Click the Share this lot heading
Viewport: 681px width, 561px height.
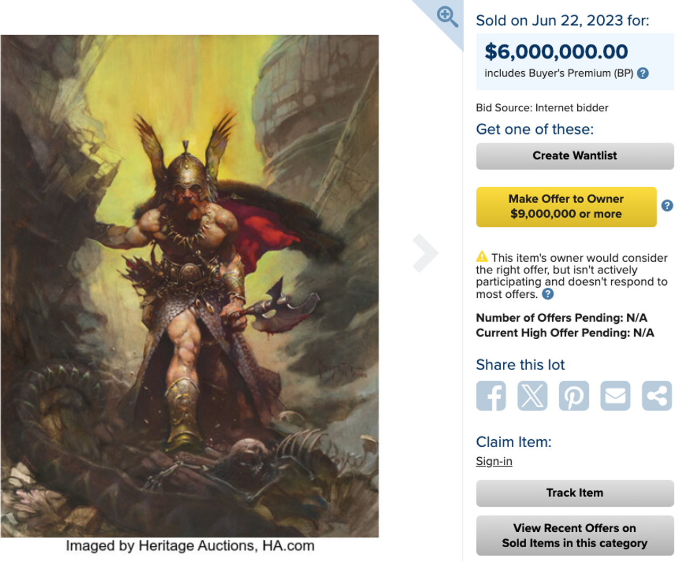point(520,365)
